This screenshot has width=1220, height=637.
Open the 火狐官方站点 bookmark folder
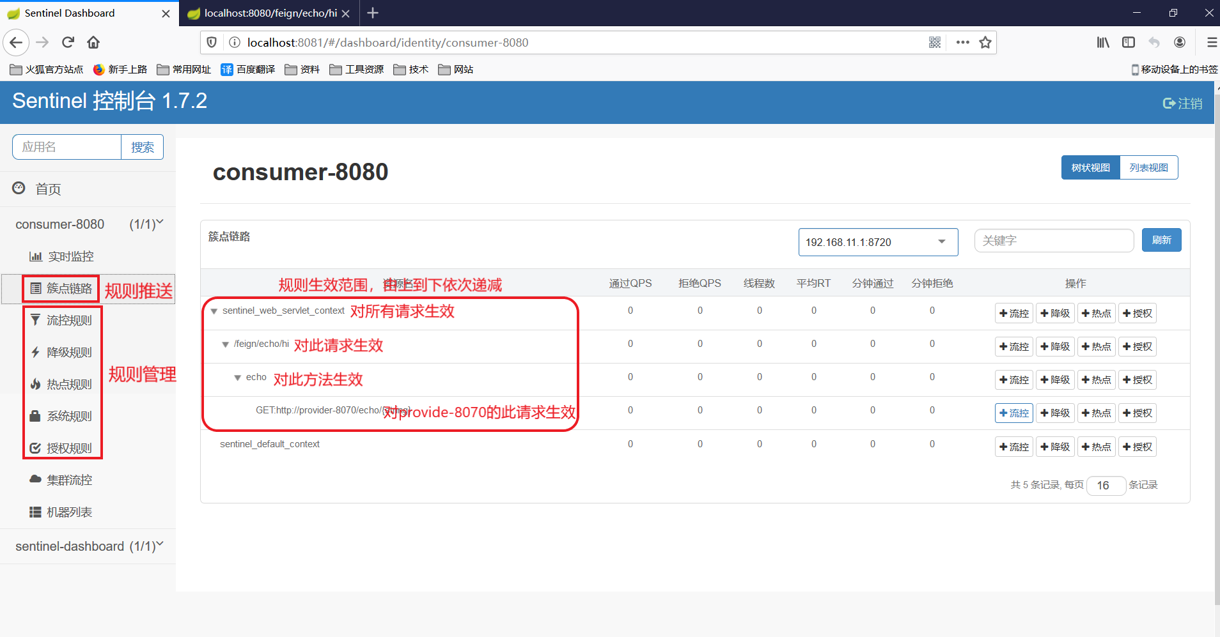click(x=47, y=69)
